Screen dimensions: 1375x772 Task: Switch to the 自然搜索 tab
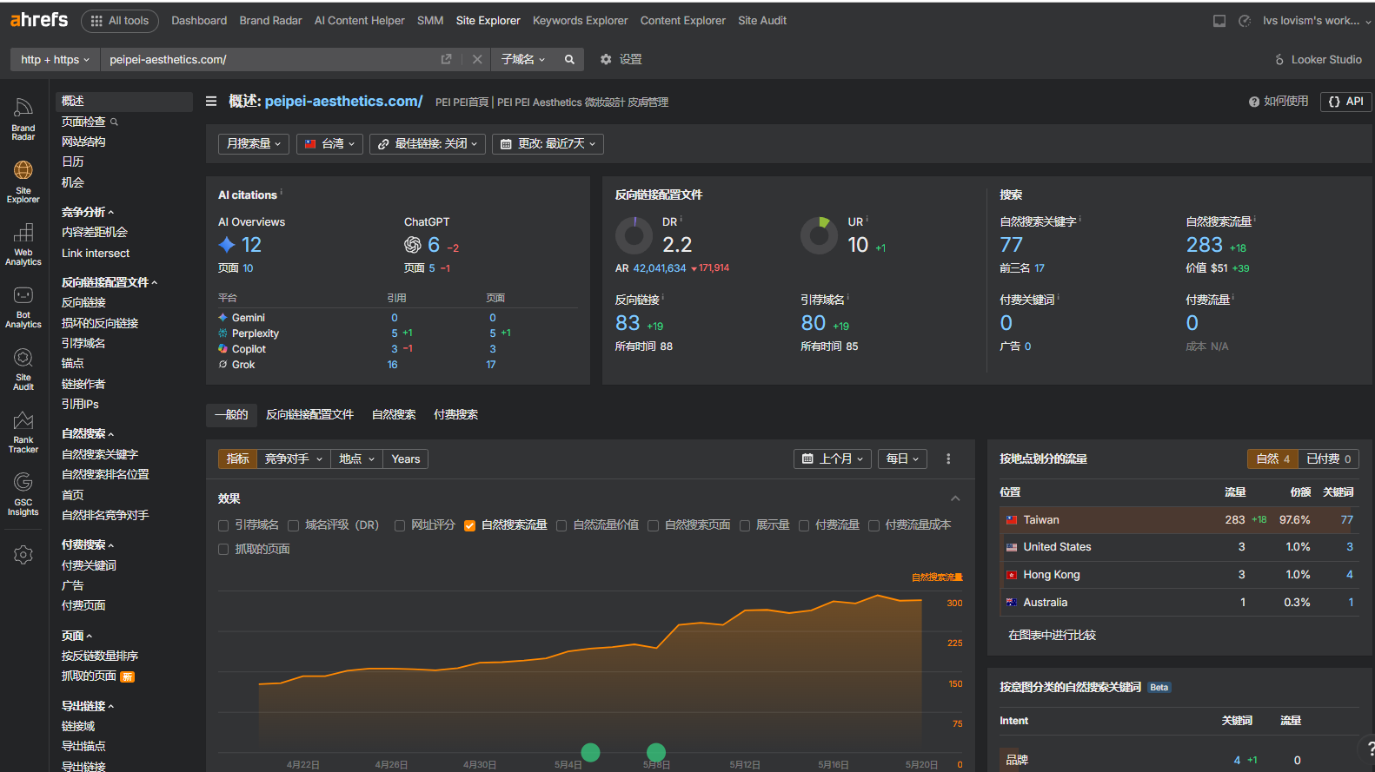[394, 415]
